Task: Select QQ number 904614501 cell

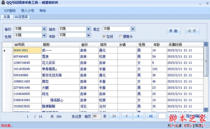Action: [x=27, y=50]
